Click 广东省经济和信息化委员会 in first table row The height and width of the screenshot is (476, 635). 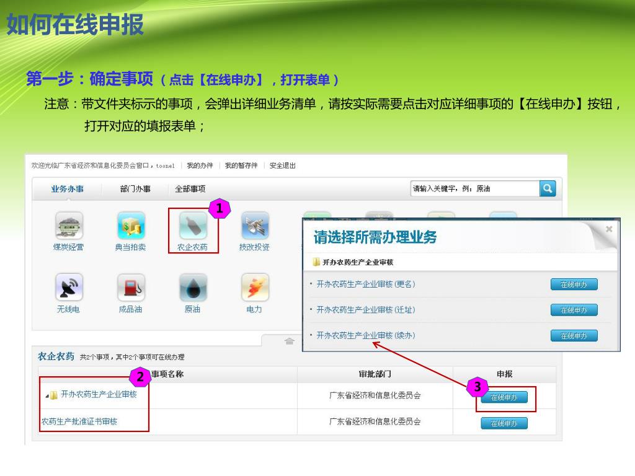(x=375, y=395)
